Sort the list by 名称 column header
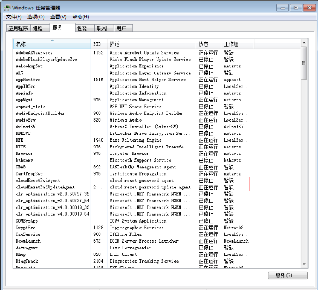The height and width of the screenshot is (290, 318). tap(52, 44)
